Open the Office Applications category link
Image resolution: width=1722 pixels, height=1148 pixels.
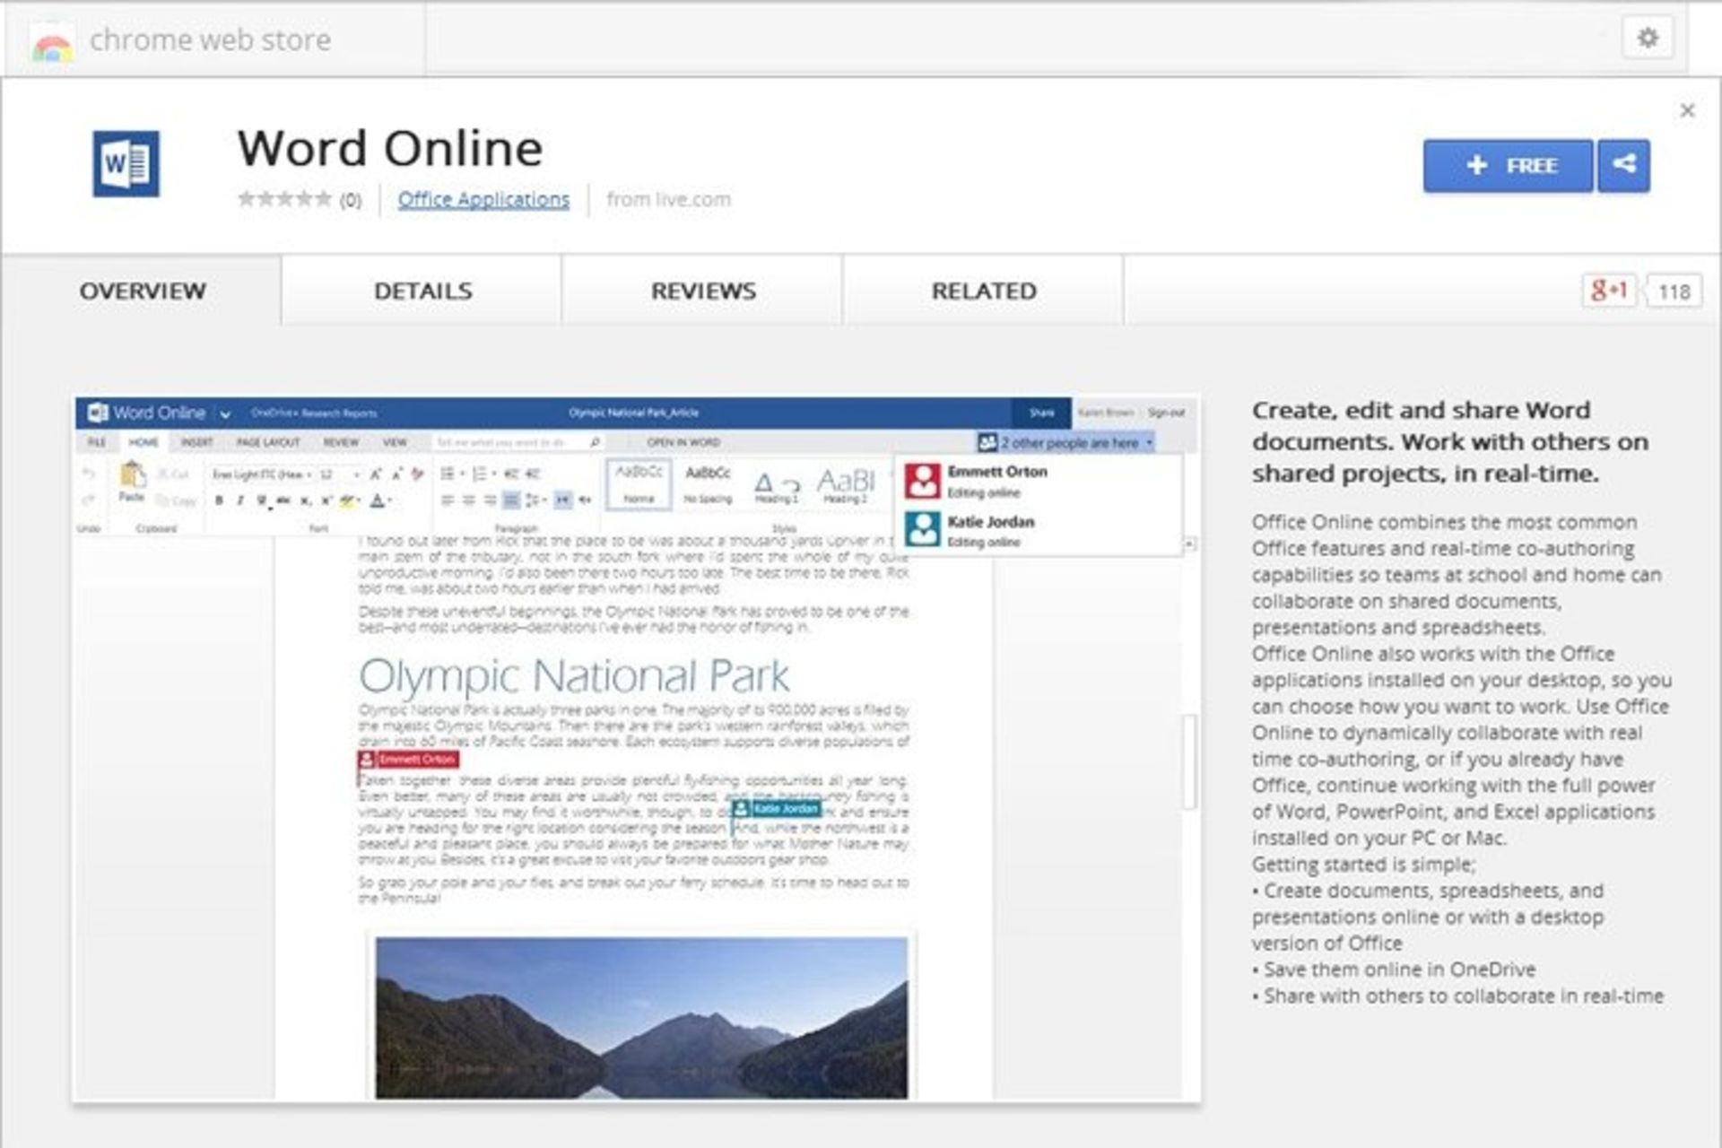(483, 199)
